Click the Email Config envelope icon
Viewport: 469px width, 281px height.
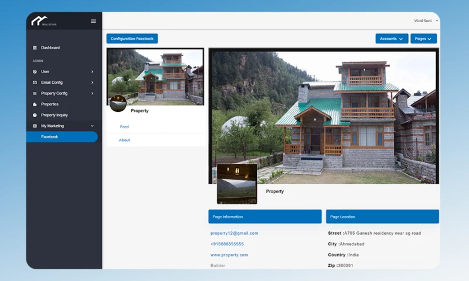pos(35,83)
